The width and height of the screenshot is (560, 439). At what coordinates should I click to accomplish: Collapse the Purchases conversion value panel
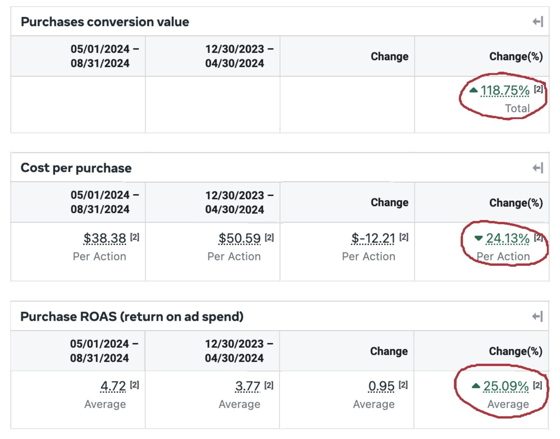[538, 22]
